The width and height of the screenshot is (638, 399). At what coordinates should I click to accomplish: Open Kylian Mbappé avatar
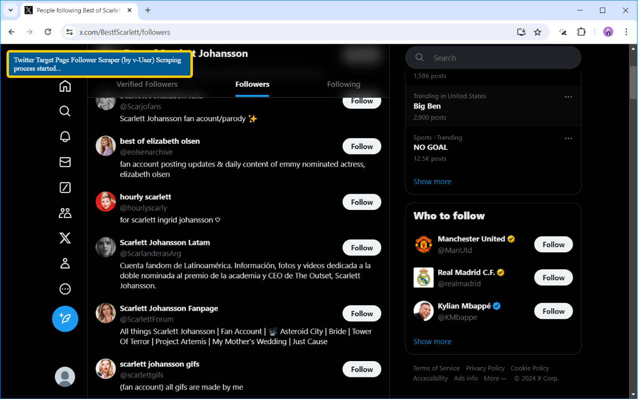[x=423, y=311]
